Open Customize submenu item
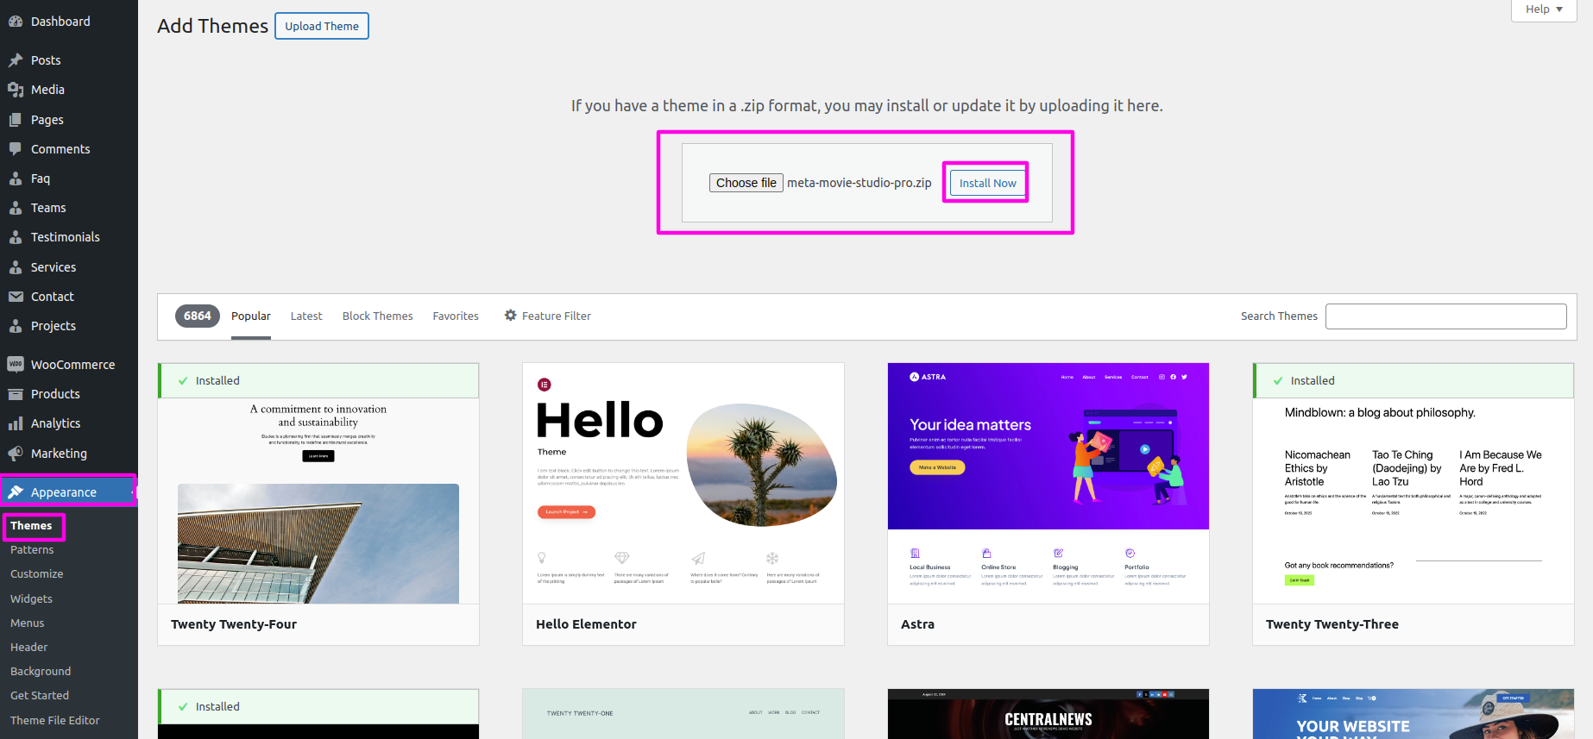 37,574
